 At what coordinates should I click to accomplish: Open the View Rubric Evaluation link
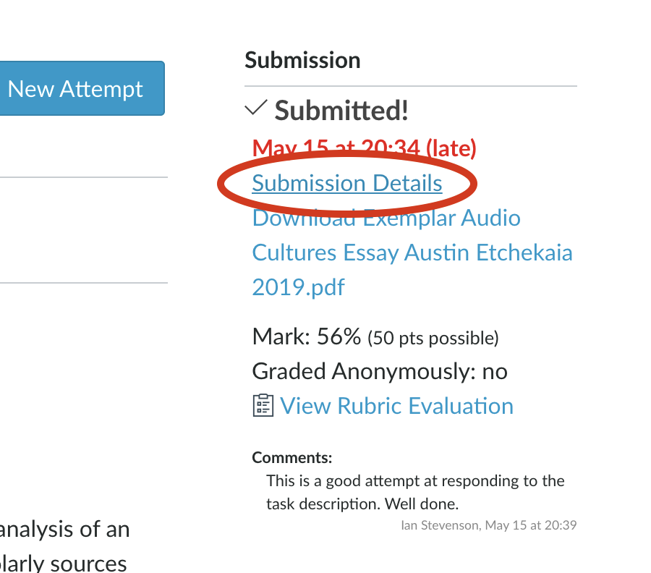(396, 406)
